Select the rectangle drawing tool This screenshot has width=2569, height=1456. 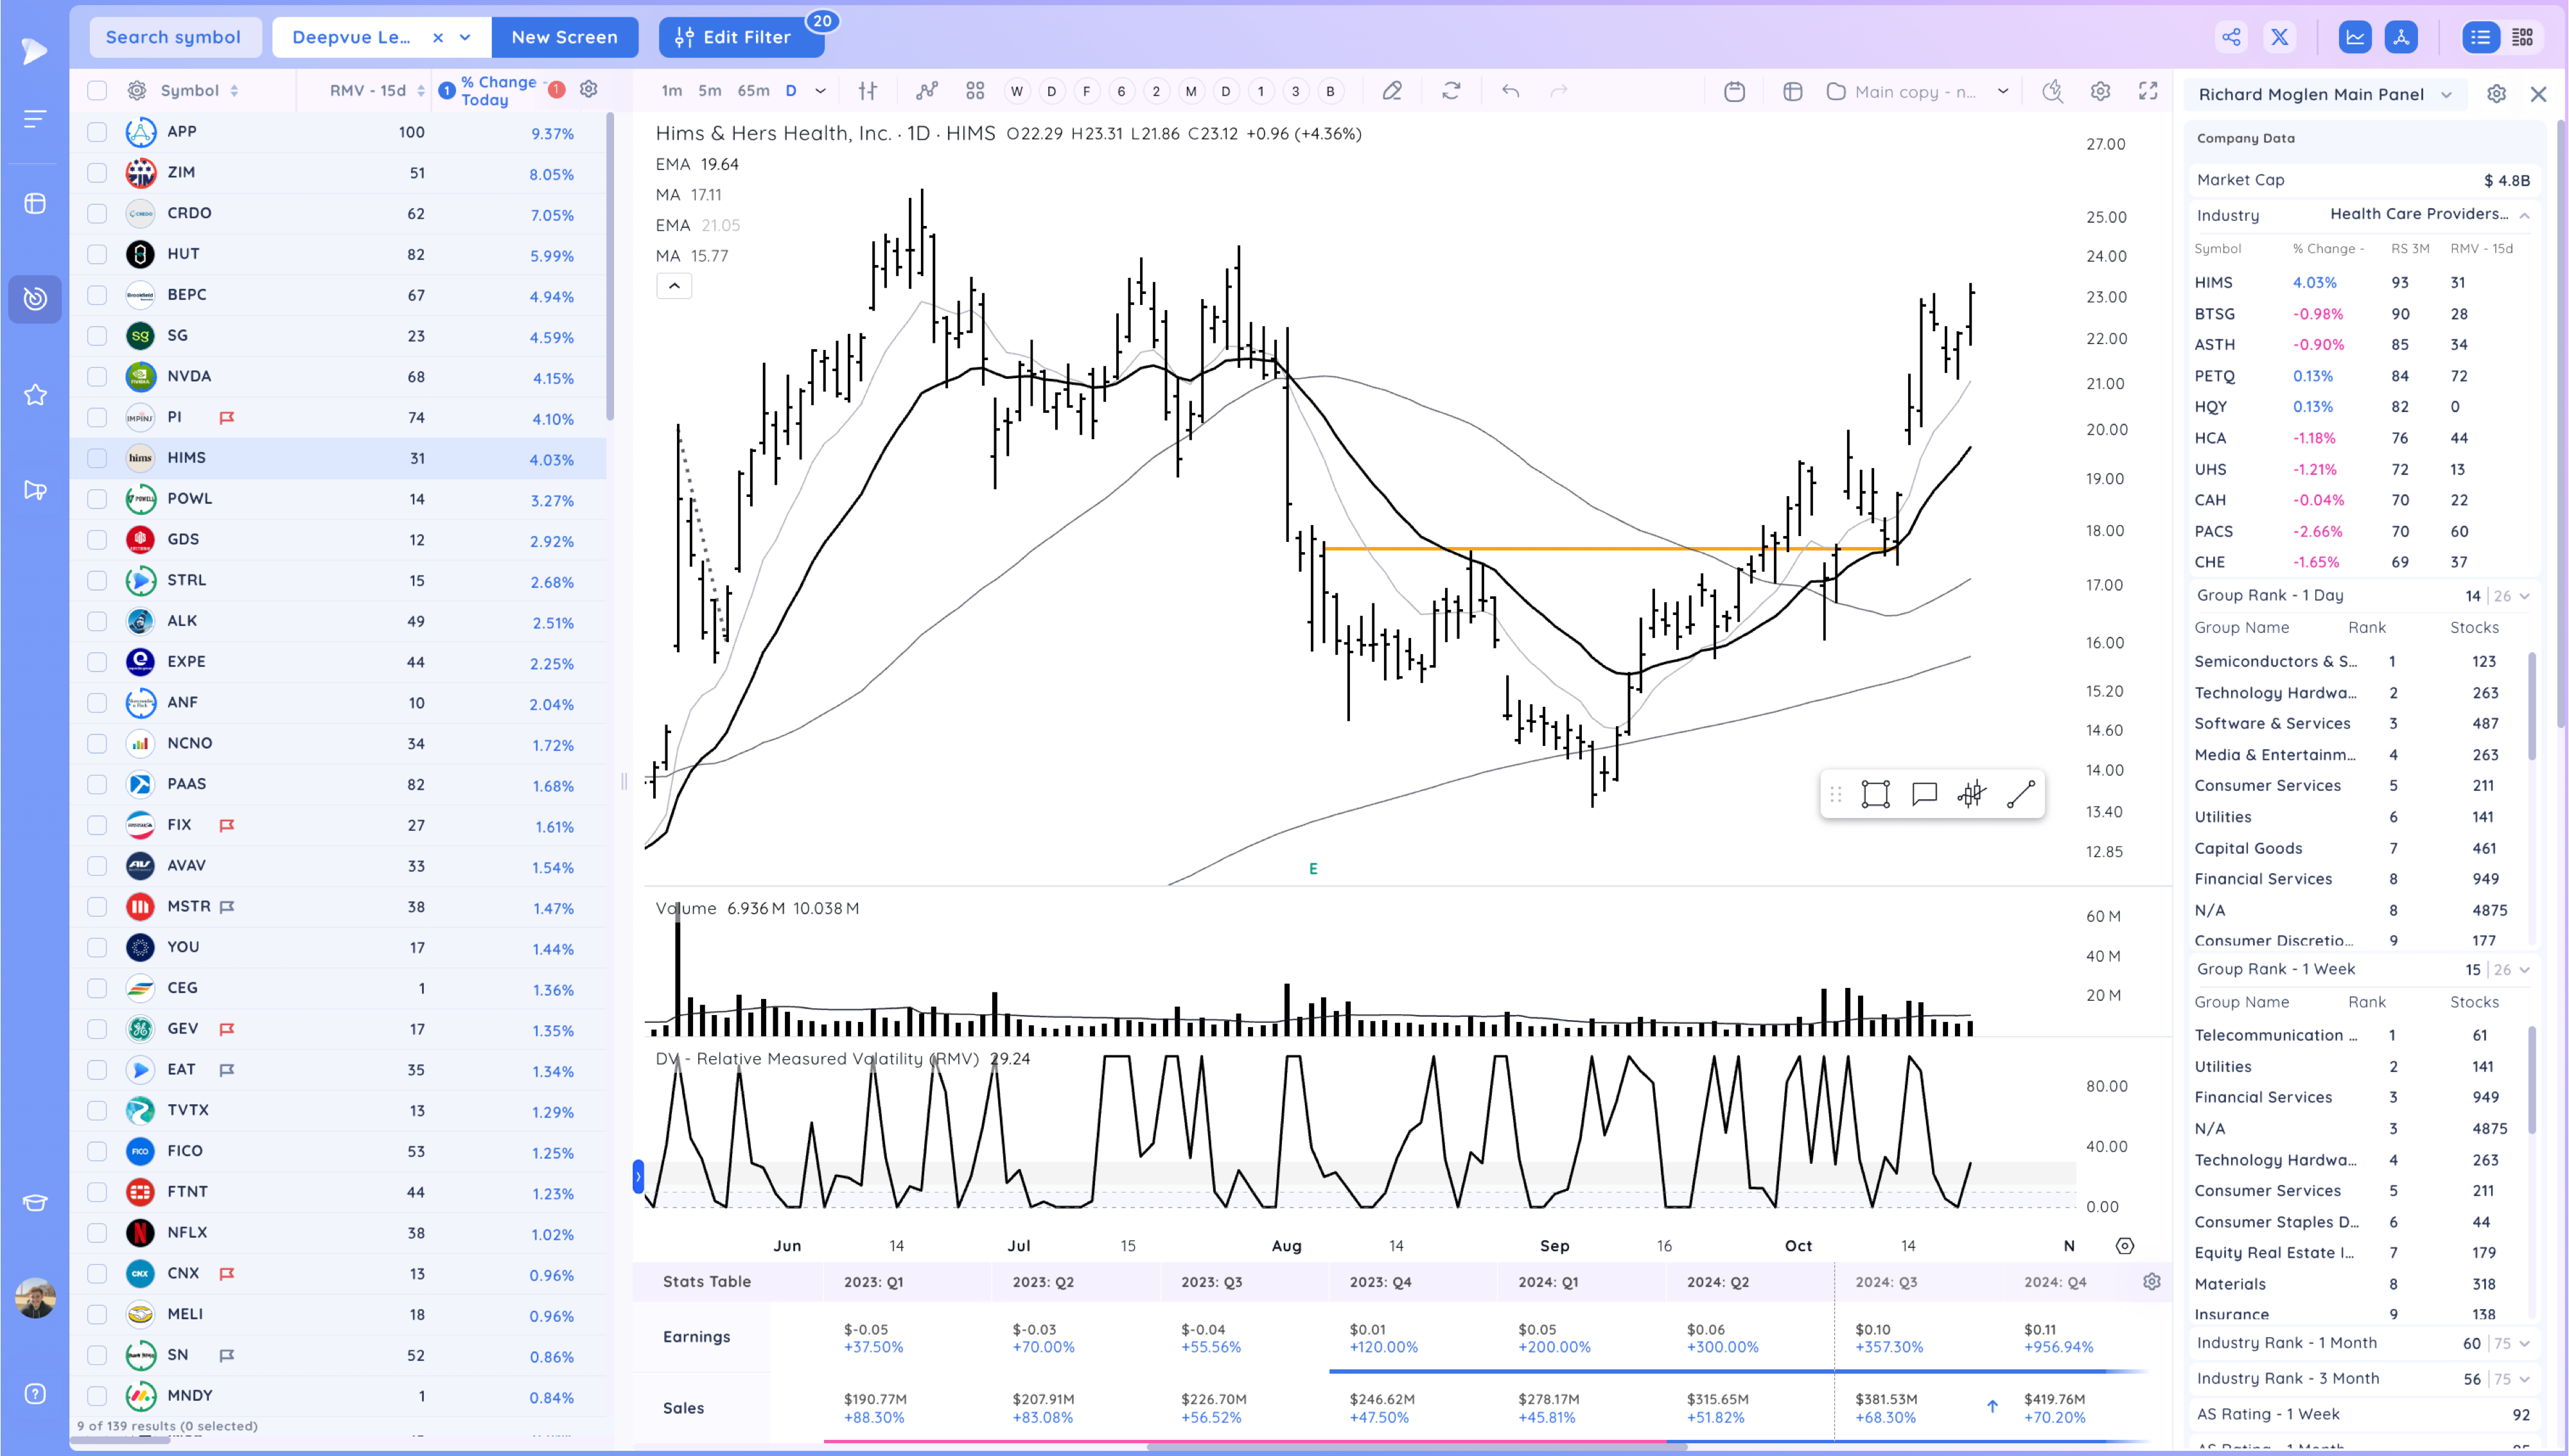tap(1875, 794)
